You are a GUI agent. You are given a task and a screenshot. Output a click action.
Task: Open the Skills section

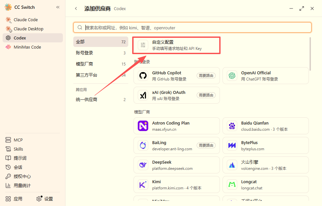coord(33,149)
